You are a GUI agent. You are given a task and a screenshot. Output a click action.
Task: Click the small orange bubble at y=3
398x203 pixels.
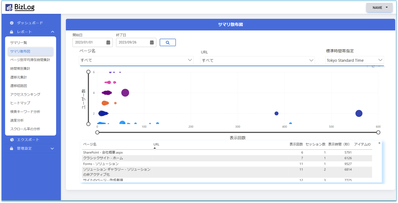pos(115,103)
